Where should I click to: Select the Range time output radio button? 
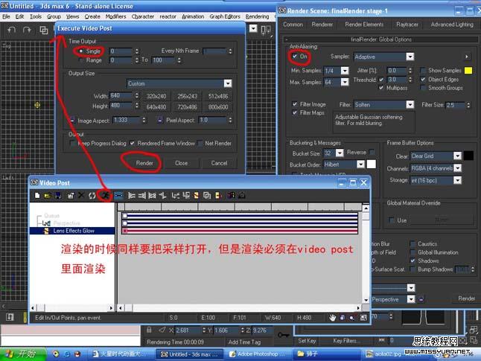click(x=81, y=60)
